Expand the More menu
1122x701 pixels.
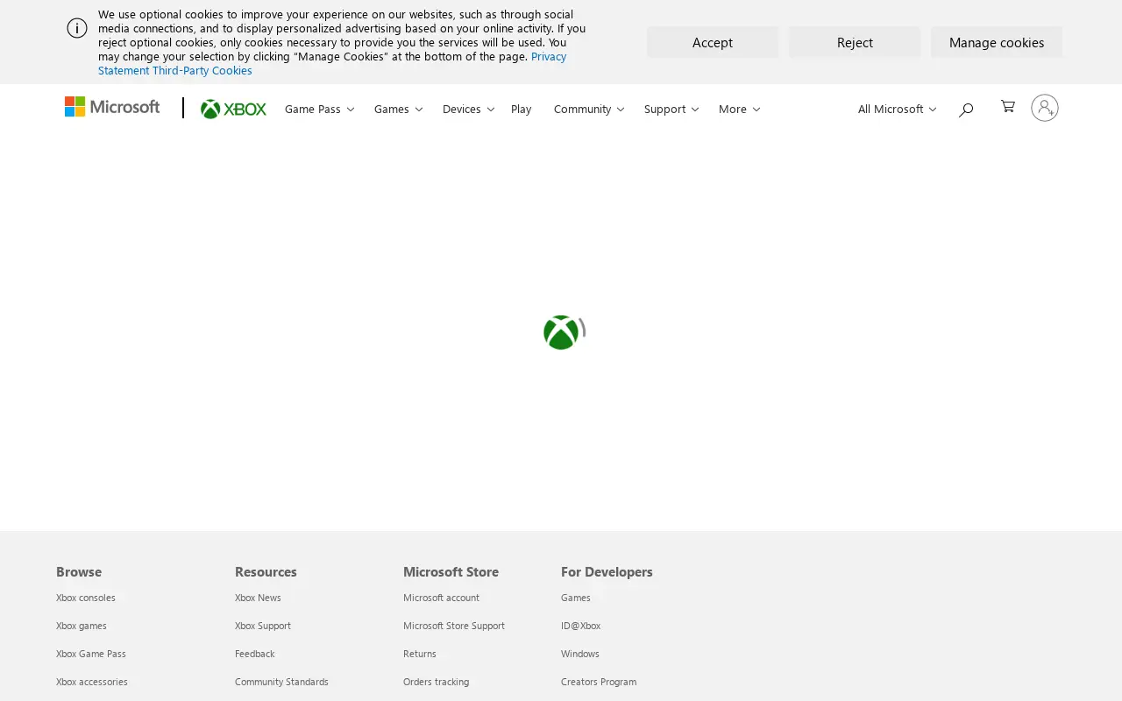click(739, 109)
